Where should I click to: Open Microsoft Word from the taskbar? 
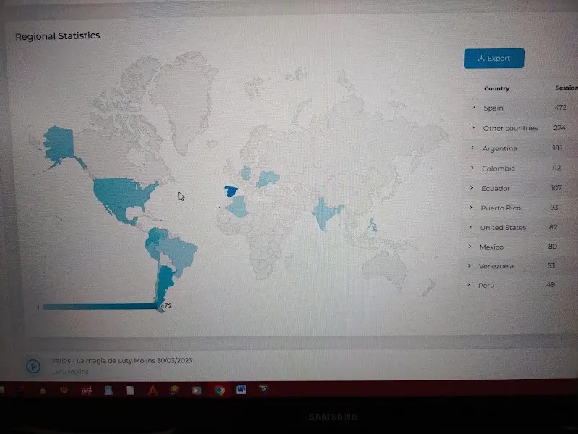tap(241, 389)
